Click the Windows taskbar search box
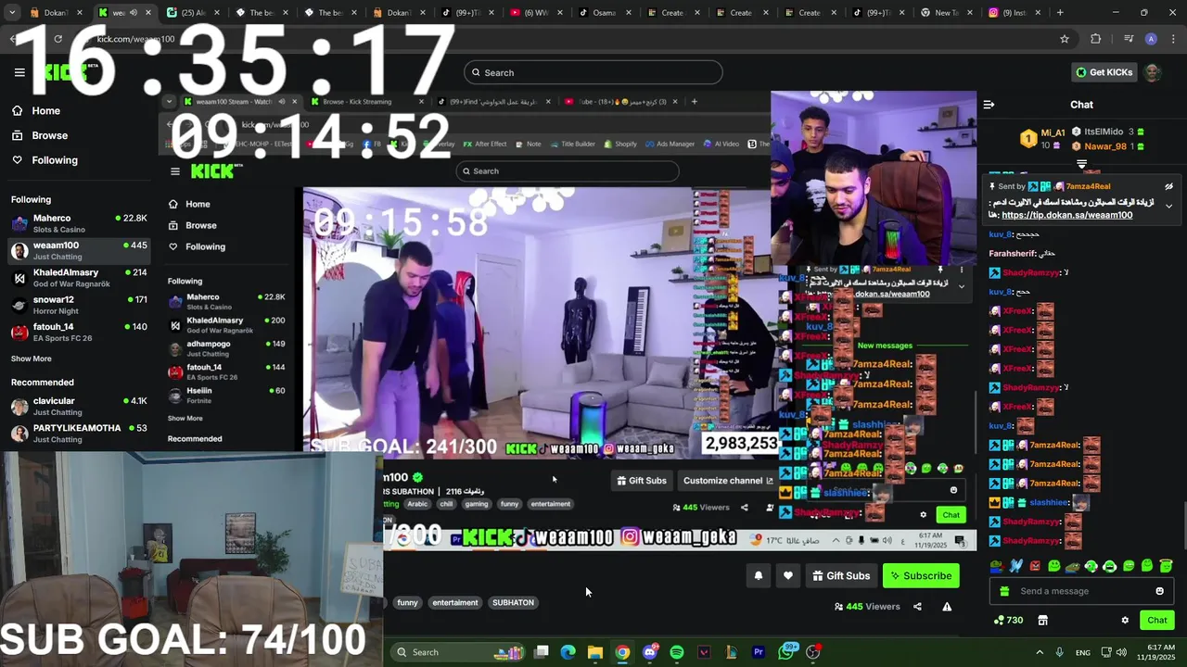Screen dimensions: 1187x667 click(458, 652)
